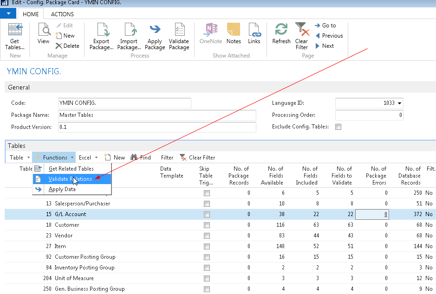Viewport: 436px width, 294px height.
Task: Check Skip Table Trig for Item row
Action: coord(206,246)
